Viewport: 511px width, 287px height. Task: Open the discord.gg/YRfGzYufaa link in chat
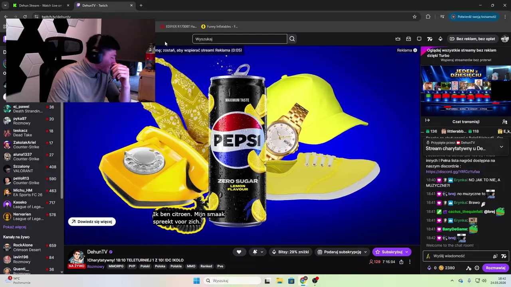point(453,171)
